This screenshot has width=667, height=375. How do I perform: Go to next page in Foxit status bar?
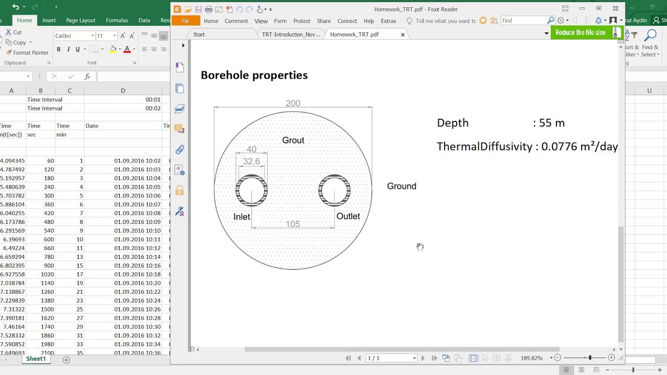[x=423, y=358]
